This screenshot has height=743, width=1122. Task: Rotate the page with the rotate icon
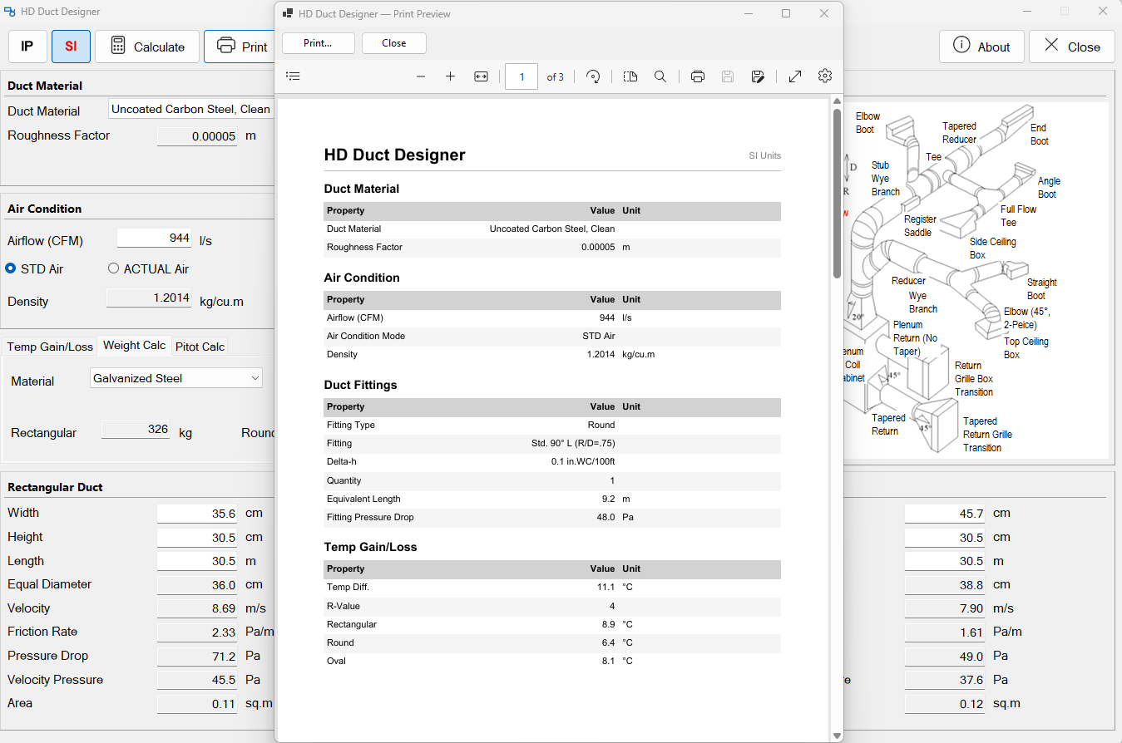(593, 76)
